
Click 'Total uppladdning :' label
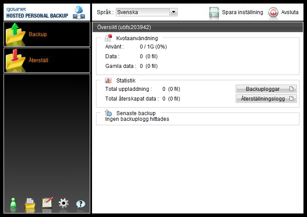tap(128, 89)
